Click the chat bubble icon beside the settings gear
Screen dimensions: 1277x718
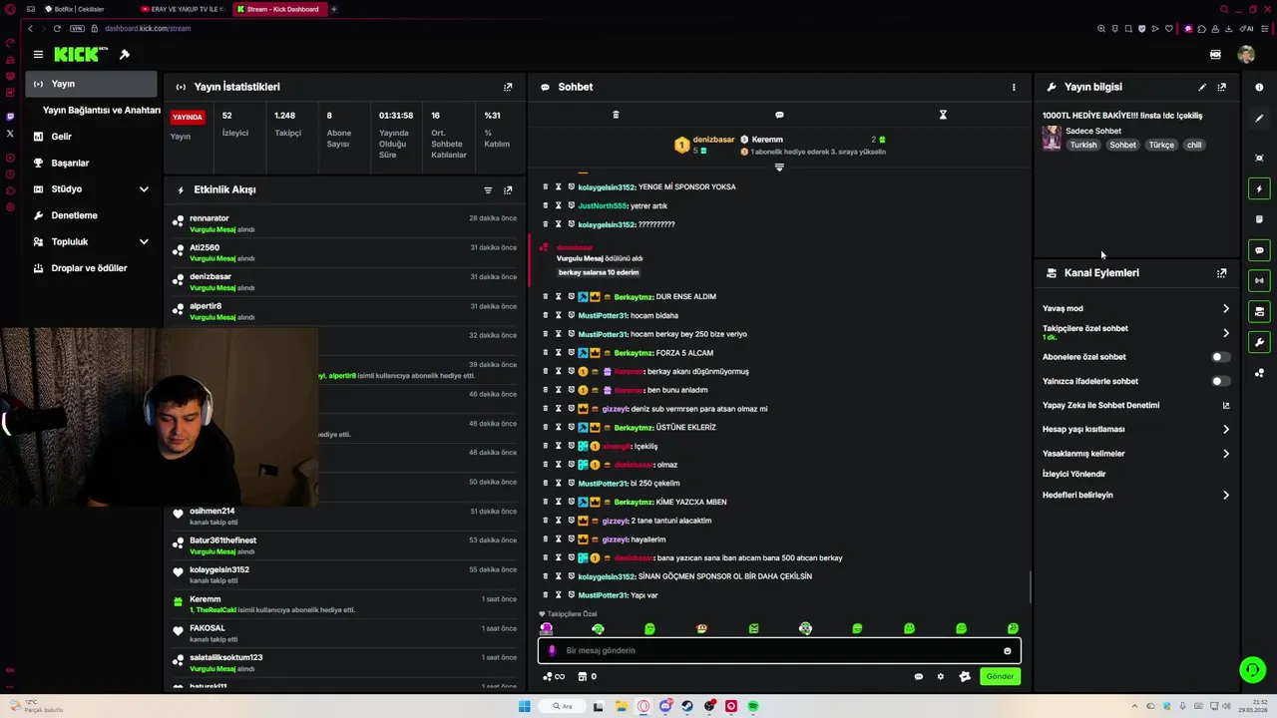tap(919, 677)
